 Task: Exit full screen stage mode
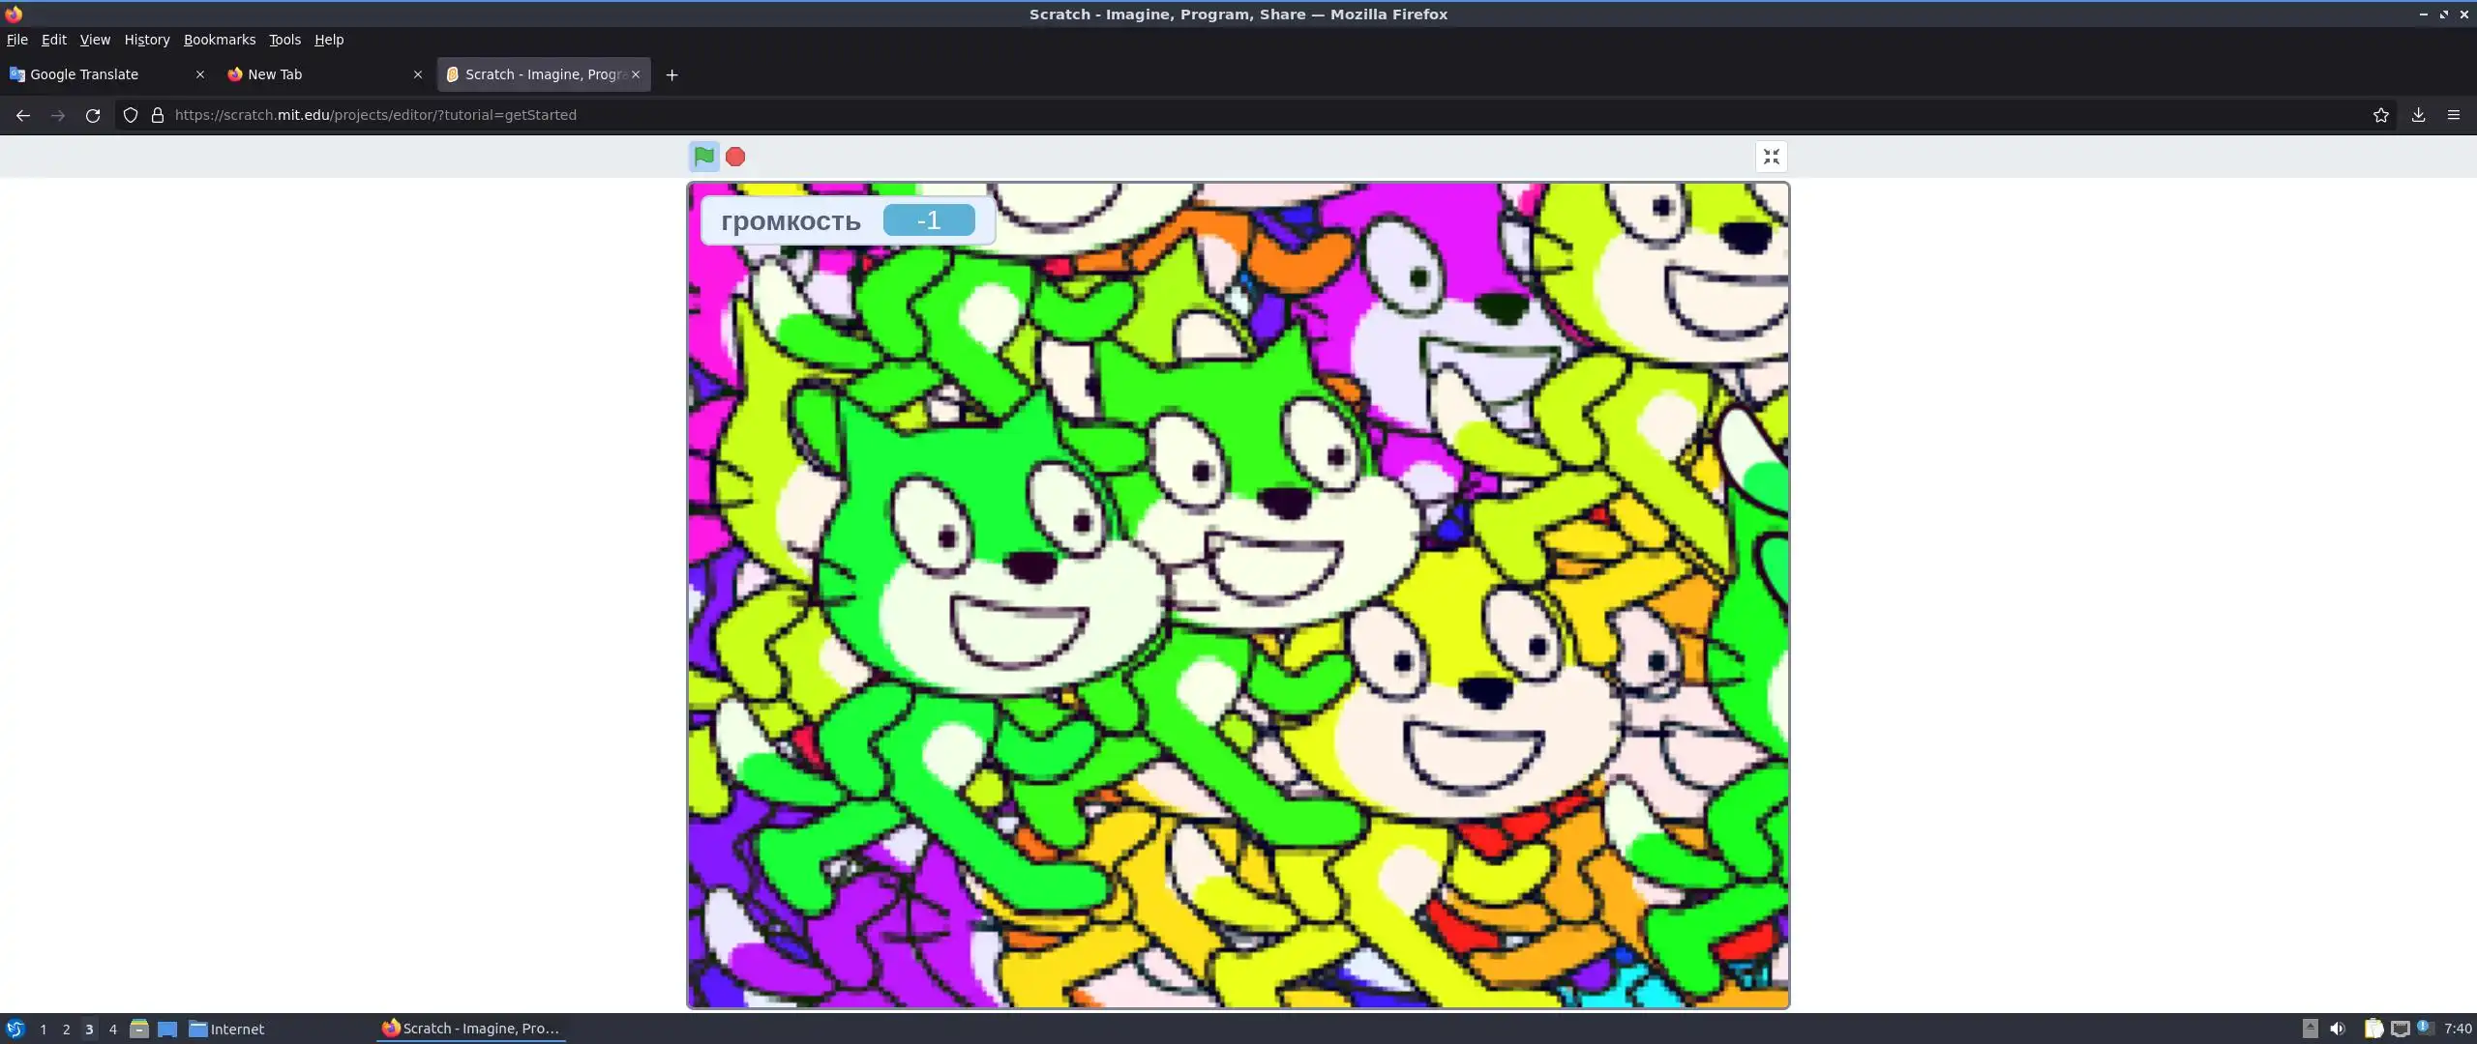[x=1771, y=157]
